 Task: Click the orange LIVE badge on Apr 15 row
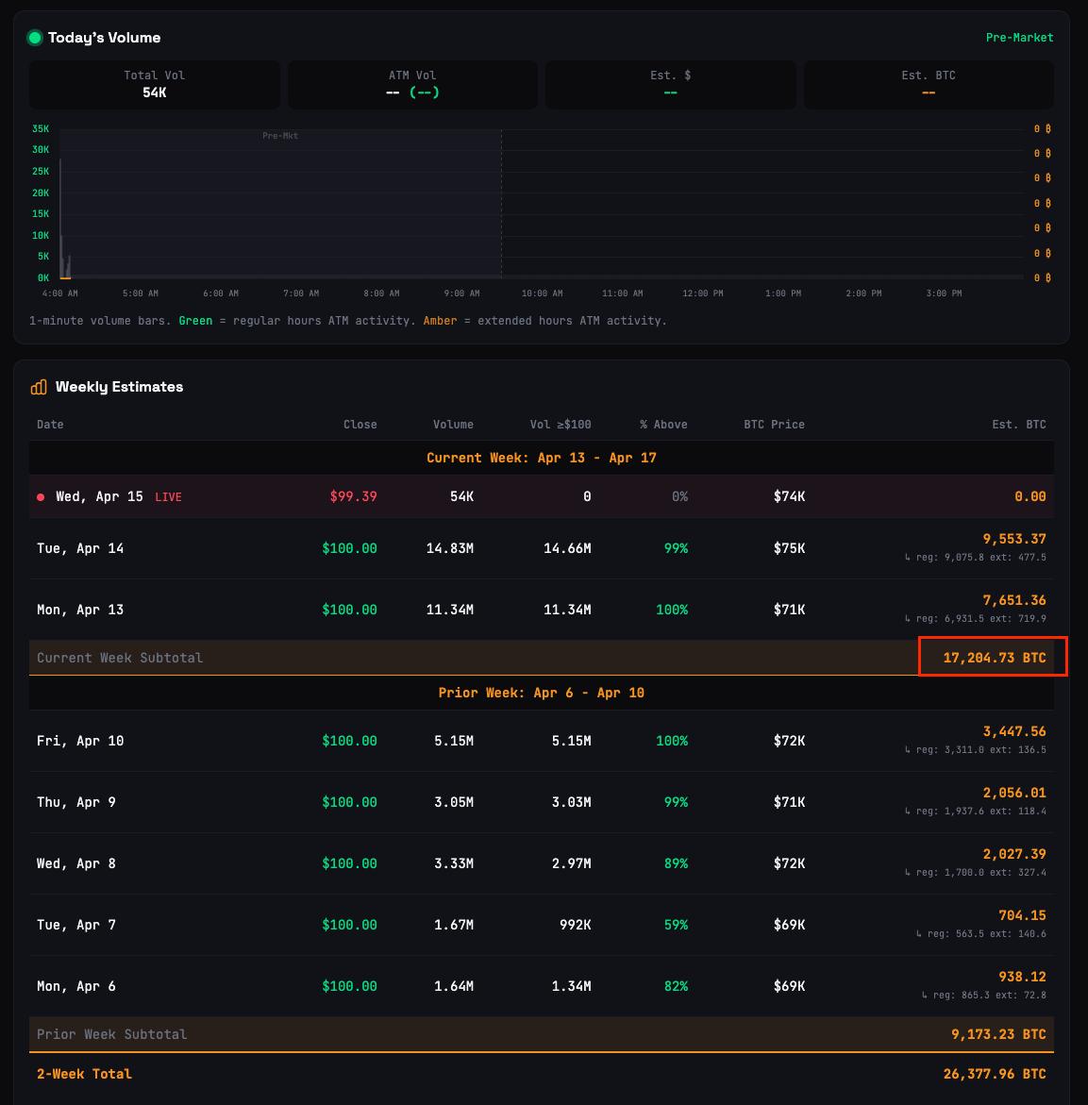click(168, 497)
